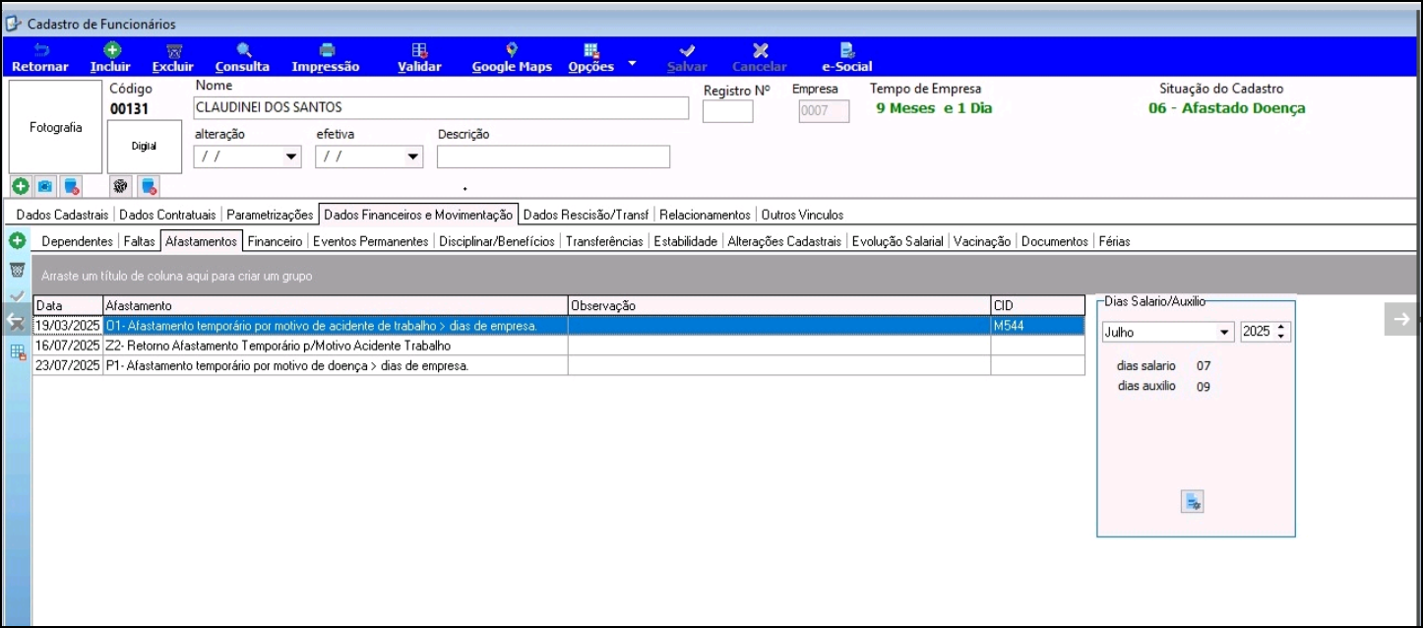The height and width of the screenshot is (628, 1423).
Task: Add a new afastamento with the green plus
Action: 17,241
